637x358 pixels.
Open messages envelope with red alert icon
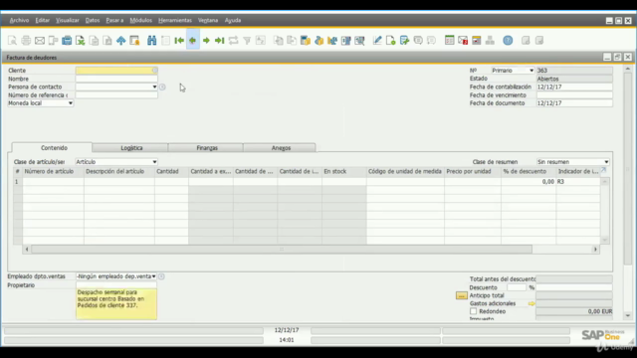click(463, 40)
